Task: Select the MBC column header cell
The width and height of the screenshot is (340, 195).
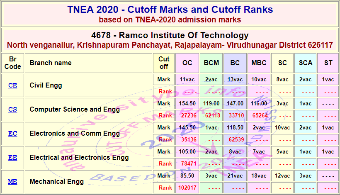Action: tap(259, 63)
